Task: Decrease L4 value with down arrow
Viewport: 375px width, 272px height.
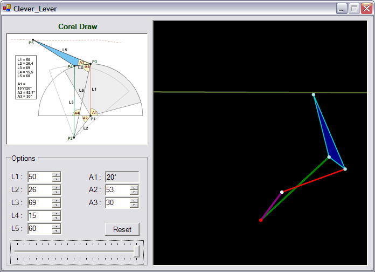Action: click(57, 218)
